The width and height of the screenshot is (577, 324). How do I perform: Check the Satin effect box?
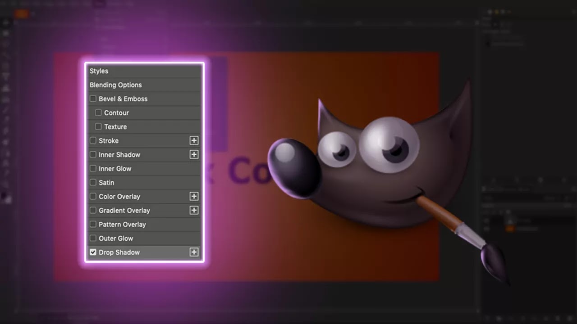click(x=93, y=183)
